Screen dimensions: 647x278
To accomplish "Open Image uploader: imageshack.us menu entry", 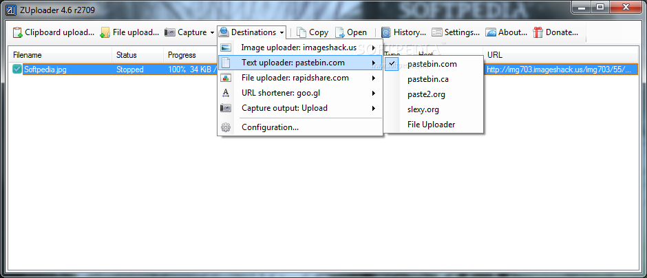I will pyautogui.click(x=300, y=48).
